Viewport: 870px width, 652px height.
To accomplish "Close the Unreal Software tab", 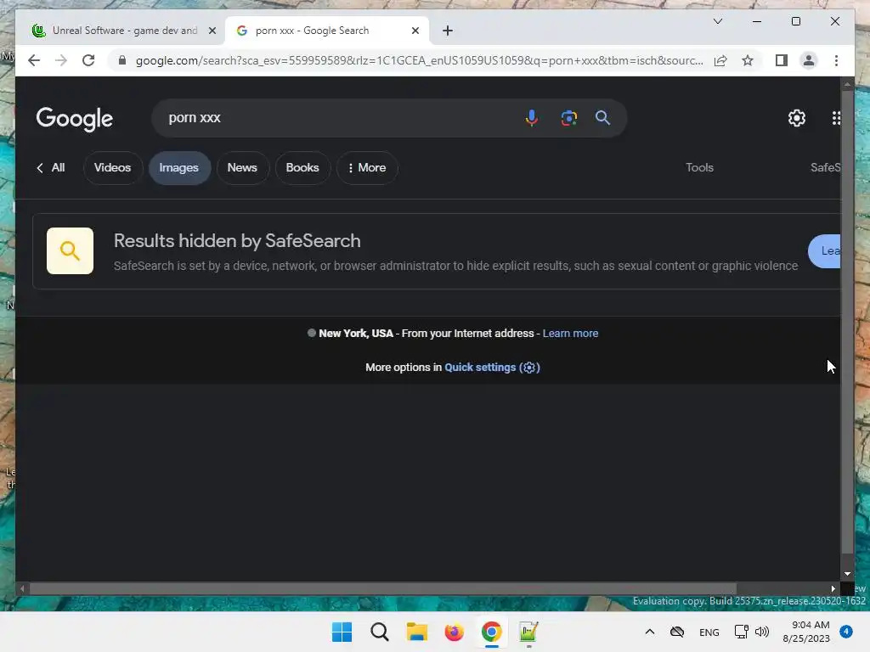I will click(212, 31).
